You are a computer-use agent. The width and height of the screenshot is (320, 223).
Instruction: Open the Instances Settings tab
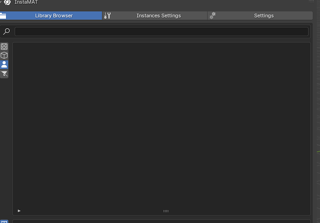(159, 16)
